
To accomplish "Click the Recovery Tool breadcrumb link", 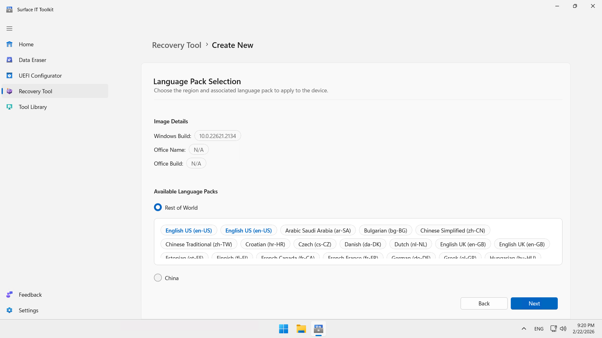I will click(x=177, y=45).
